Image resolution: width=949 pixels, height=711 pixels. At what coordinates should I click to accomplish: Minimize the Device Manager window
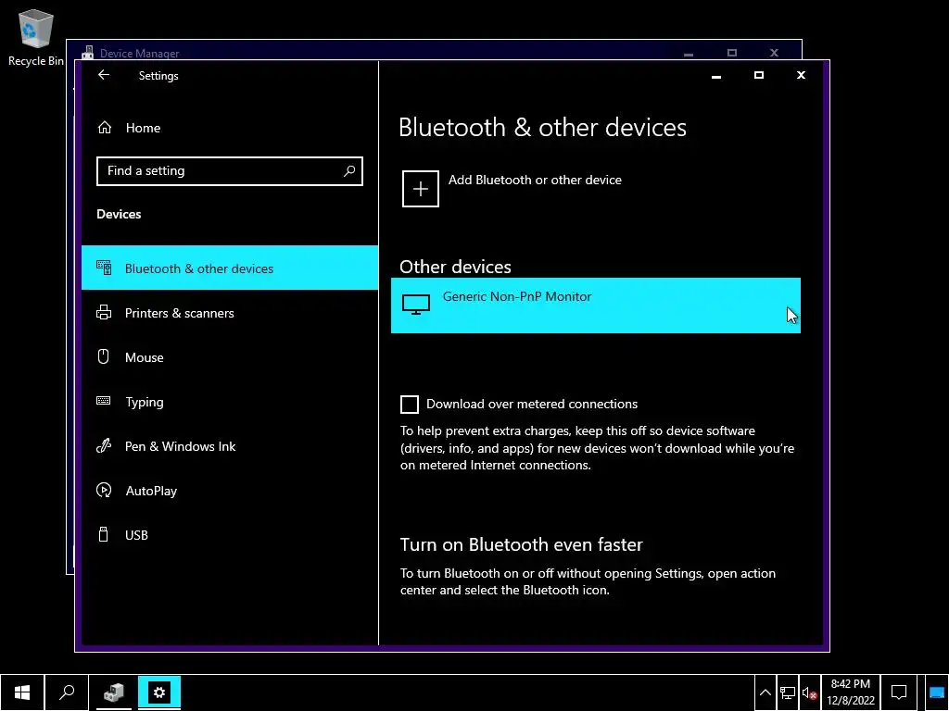click(689, 53)
